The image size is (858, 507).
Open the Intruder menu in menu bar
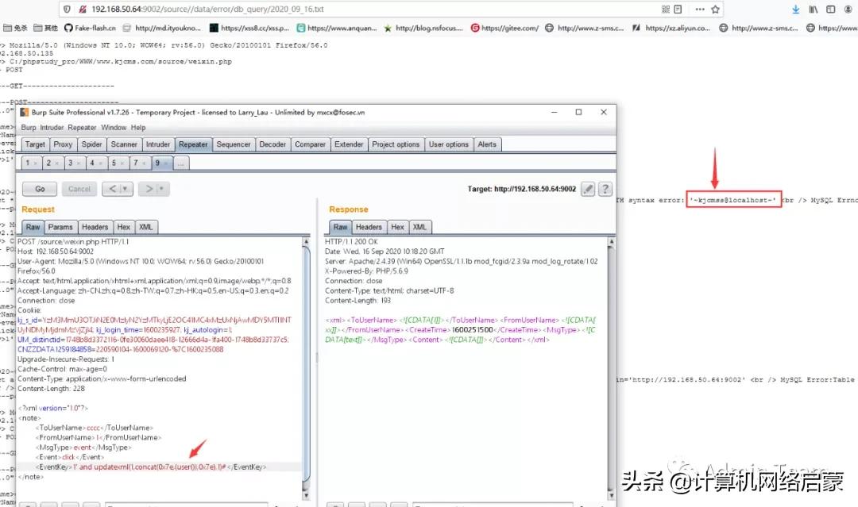(x=52, y=128)
